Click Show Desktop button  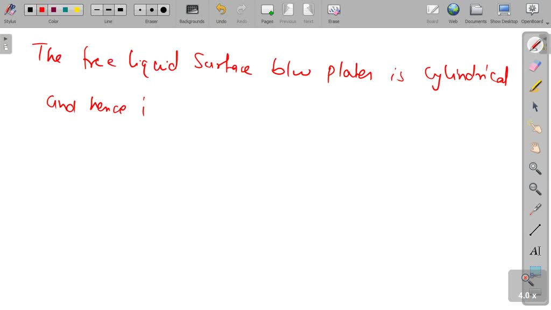click(504, 13)
